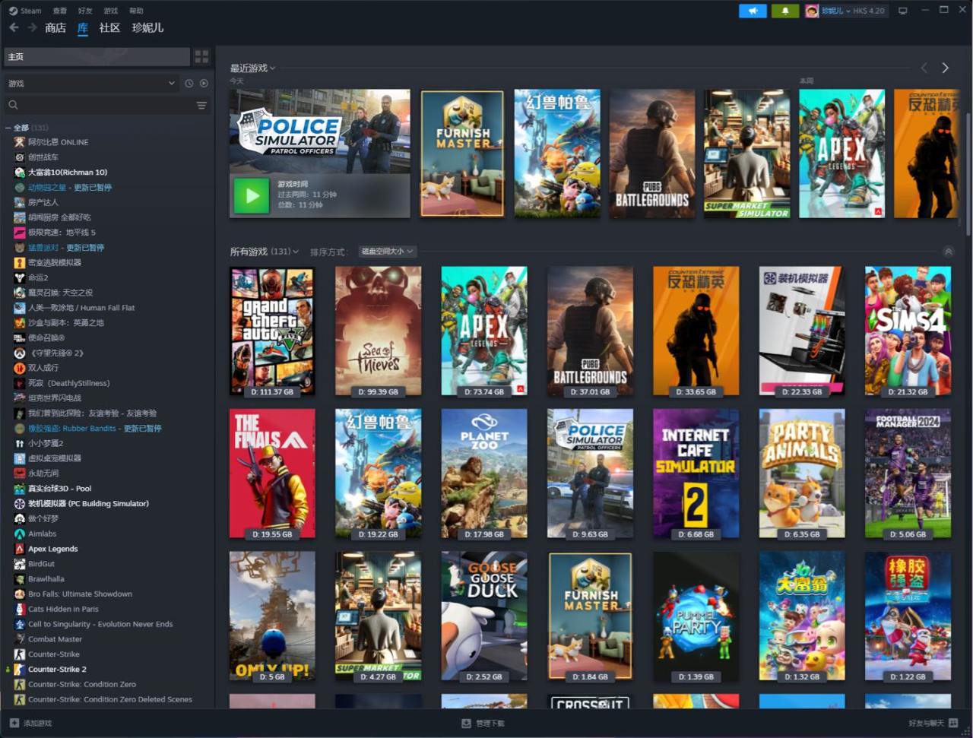Select Combat Master in game list
Screen dimensions: 973x738
(55, 639)
